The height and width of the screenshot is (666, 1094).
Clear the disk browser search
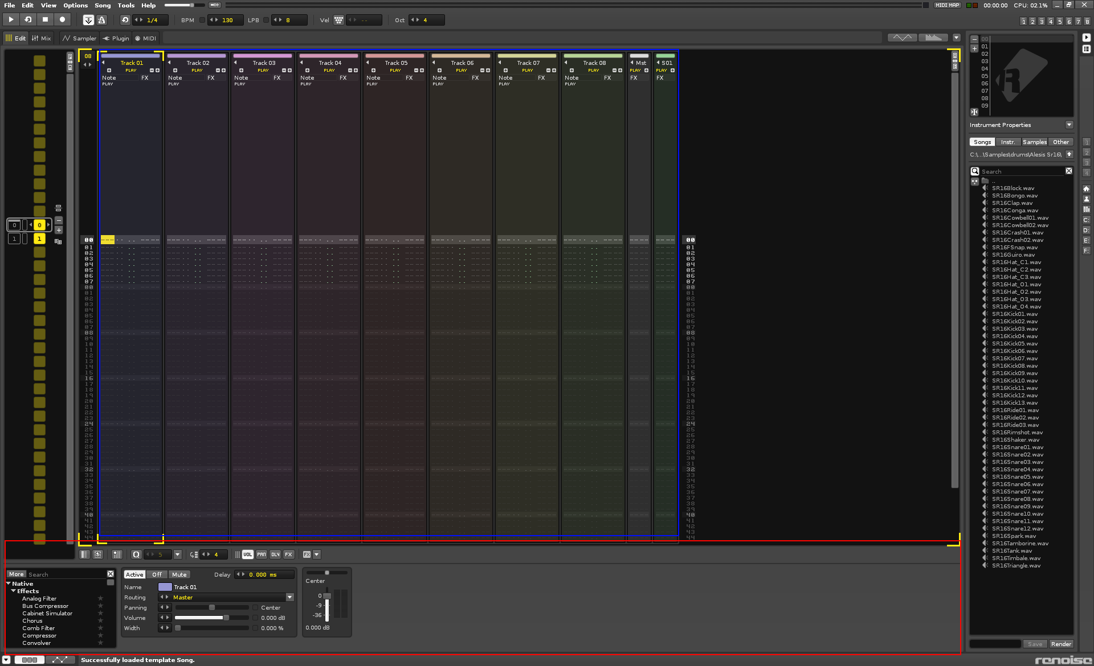pos(1069,171)
